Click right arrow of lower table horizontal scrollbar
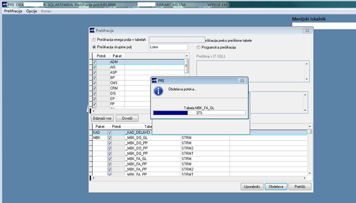356x203 pixels. click(305, 178)
